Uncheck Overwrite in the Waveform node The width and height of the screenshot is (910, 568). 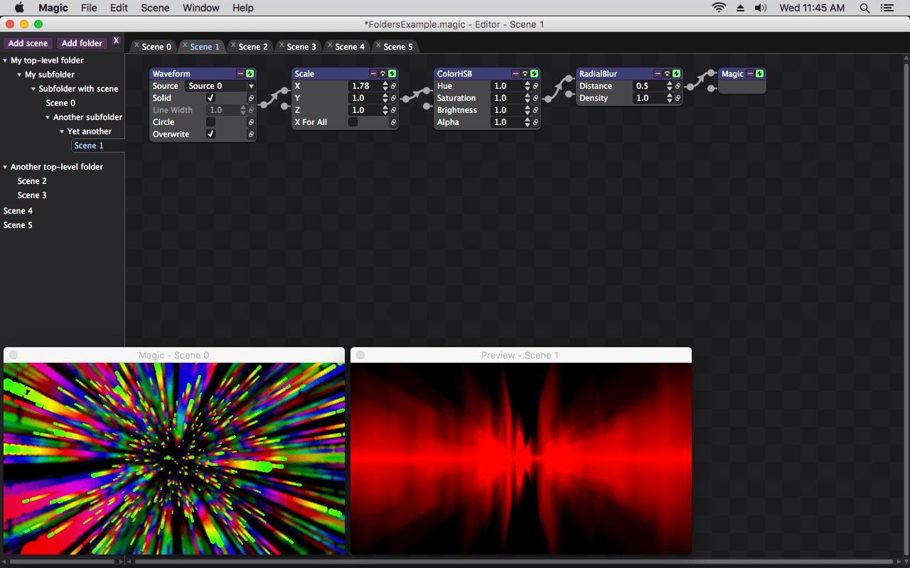pyautogui.click(x=210, y=133)
